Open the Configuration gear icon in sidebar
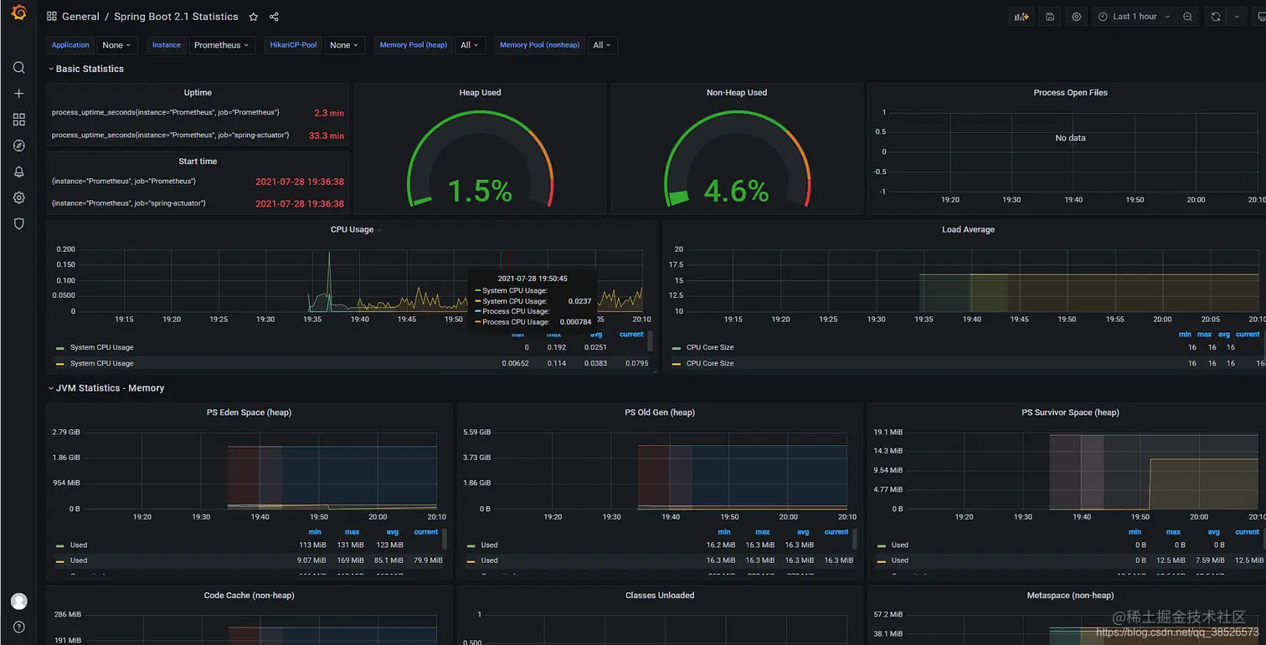The image size is (1266, 645). click(18, 197)
